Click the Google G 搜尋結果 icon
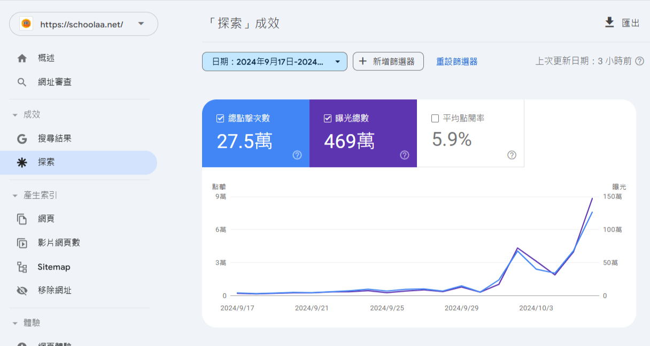The image size is (650, 346). coord(22,139)
